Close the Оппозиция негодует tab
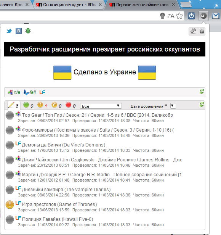The width and height of the screenshot is (221, 235). [100, 5]
